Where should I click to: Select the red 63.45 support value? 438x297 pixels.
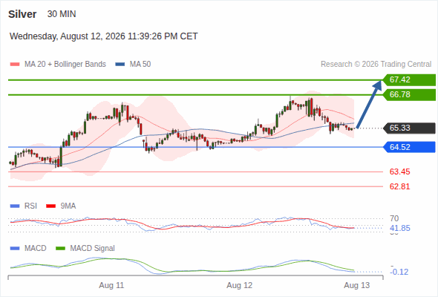pos(399,172)
